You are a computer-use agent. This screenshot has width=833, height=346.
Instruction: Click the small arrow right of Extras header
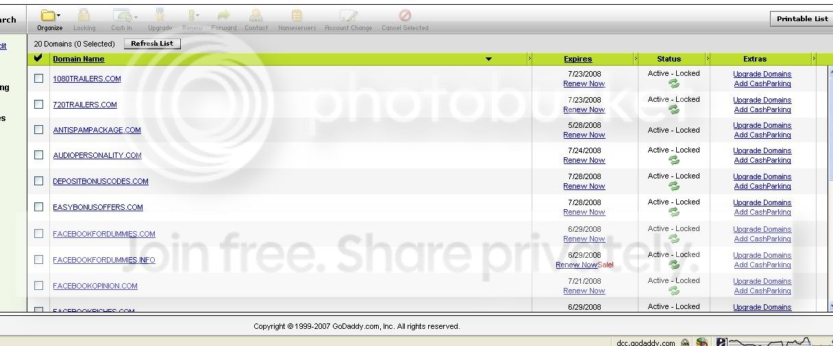814,59
